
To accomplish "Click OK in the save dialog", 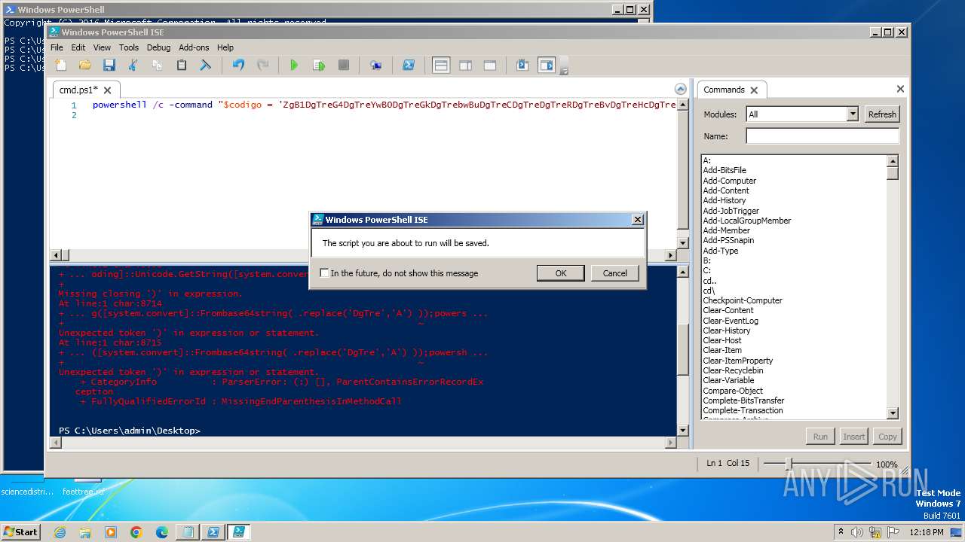I will (x=560, y=273).
